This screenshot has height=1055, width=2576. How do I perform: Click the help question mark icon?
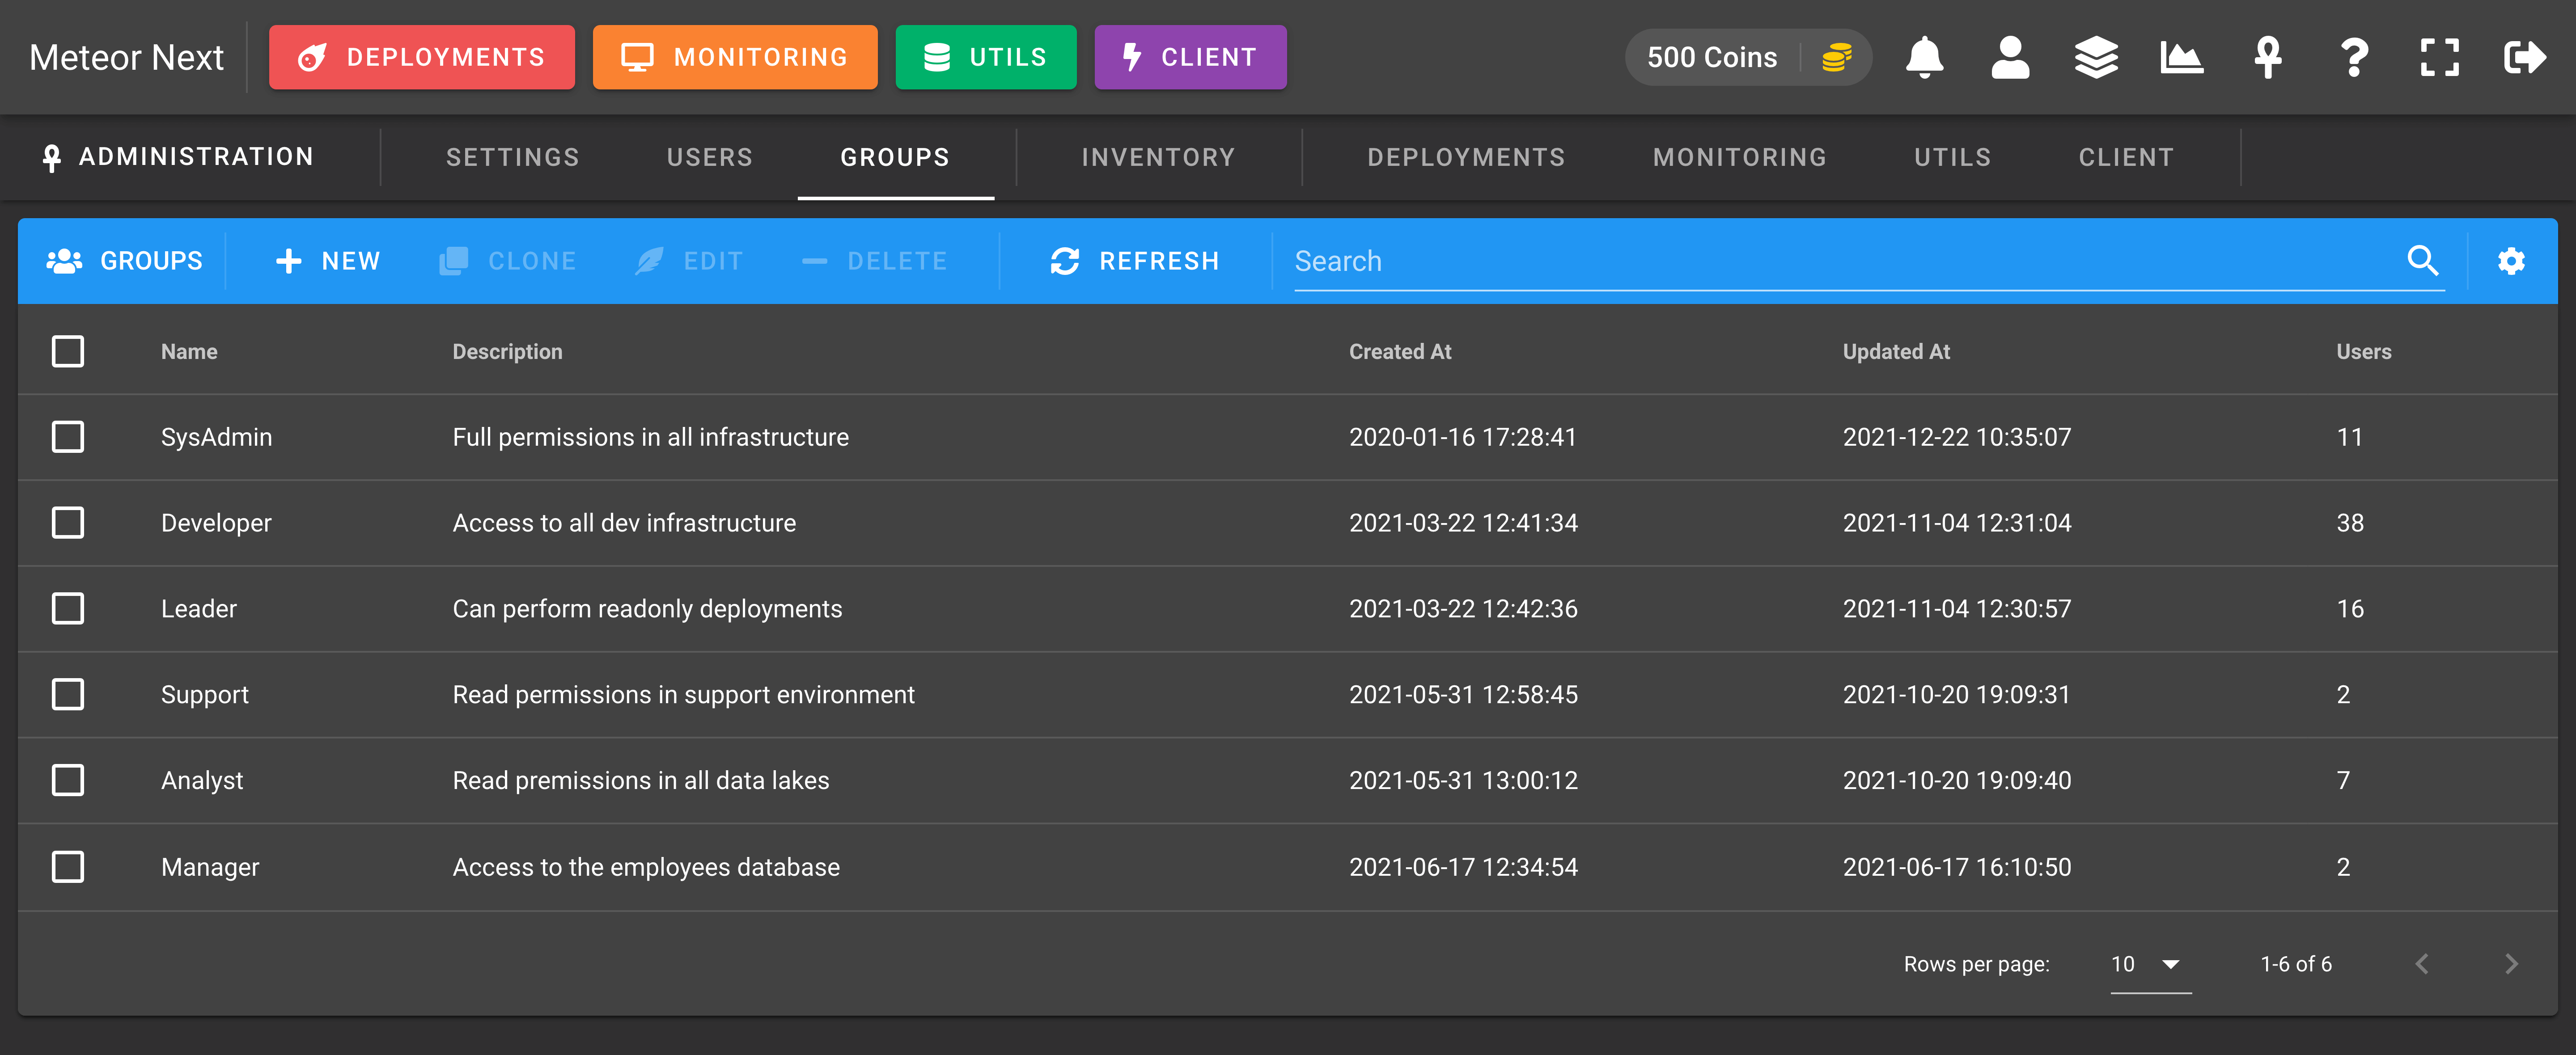2354,57
